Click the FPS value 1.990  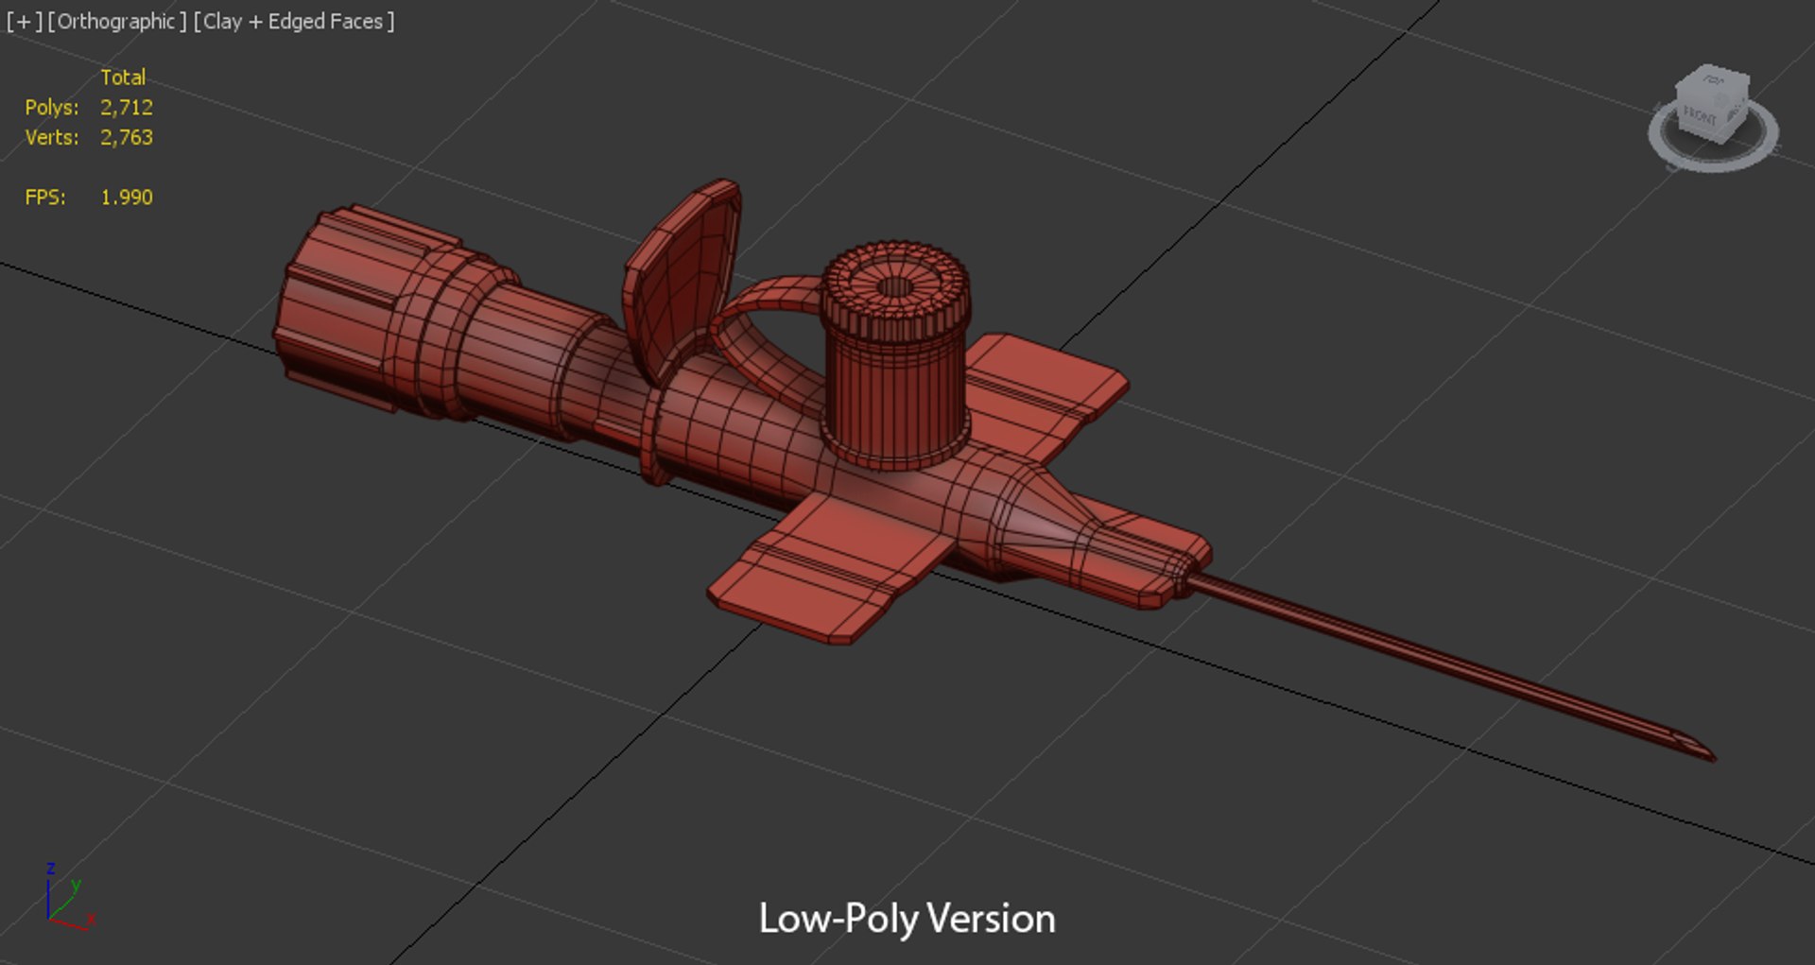(127, 197)
